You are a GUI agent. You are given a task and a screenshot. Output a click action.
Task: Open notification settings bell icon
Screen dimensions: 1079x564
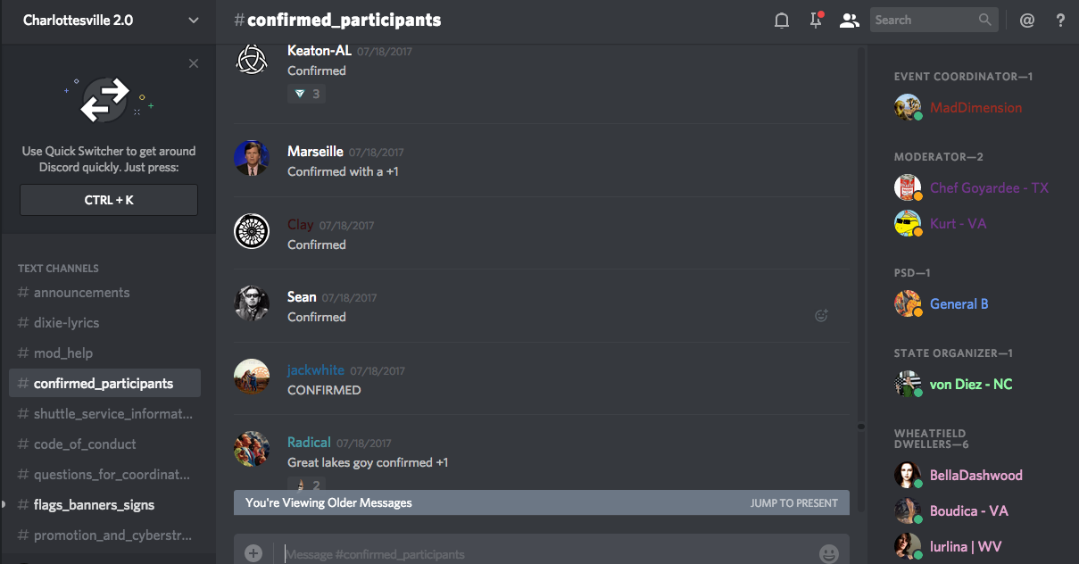tap(782, 21)
